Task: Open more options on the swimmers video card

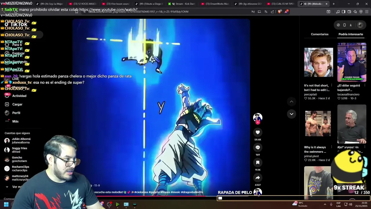Action: (331, 147)
